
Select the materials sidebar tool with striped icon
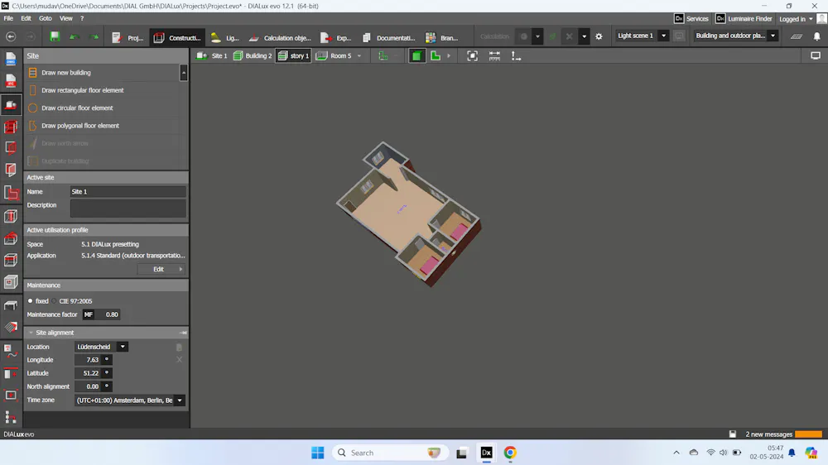click(x=11, y=328)
